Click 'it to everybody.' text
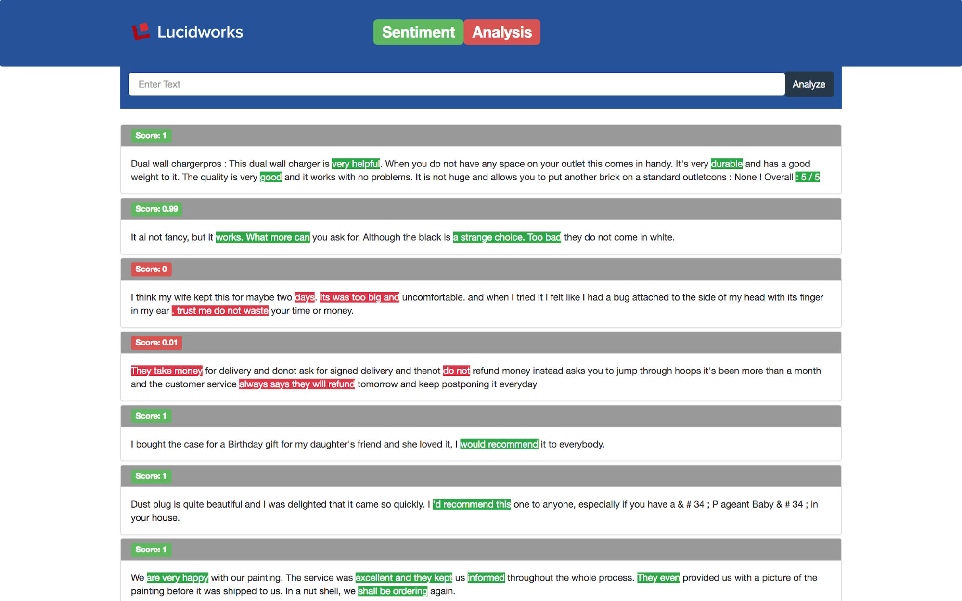The width and height of the screenshot is (962, 601). 573,444
